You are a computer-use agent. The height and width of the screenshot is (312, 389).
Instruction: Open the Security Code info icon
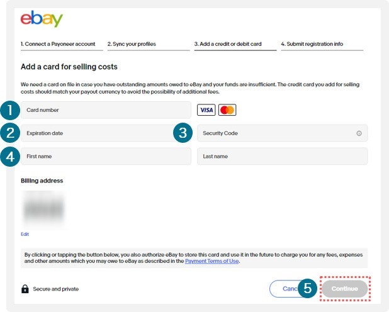tap(359, 133)
